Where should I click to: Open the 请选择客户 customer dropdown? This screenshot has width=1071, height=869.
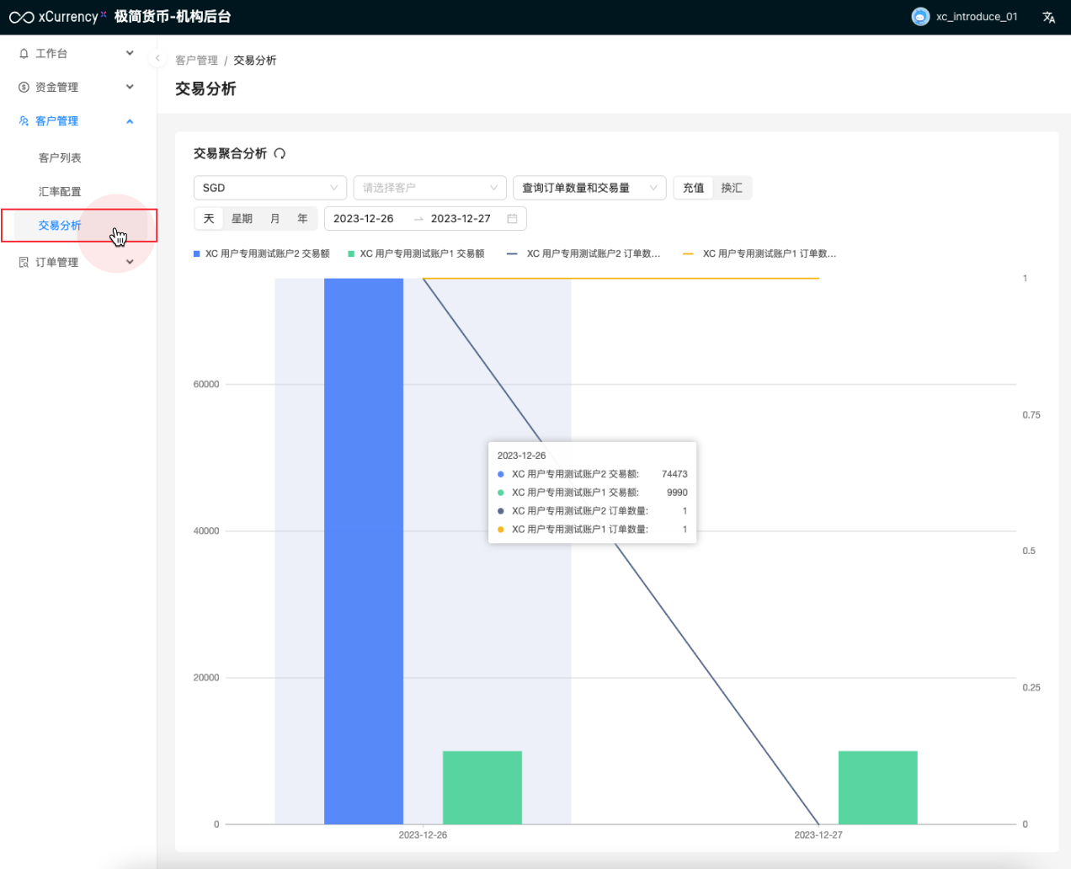click(429, 188)
